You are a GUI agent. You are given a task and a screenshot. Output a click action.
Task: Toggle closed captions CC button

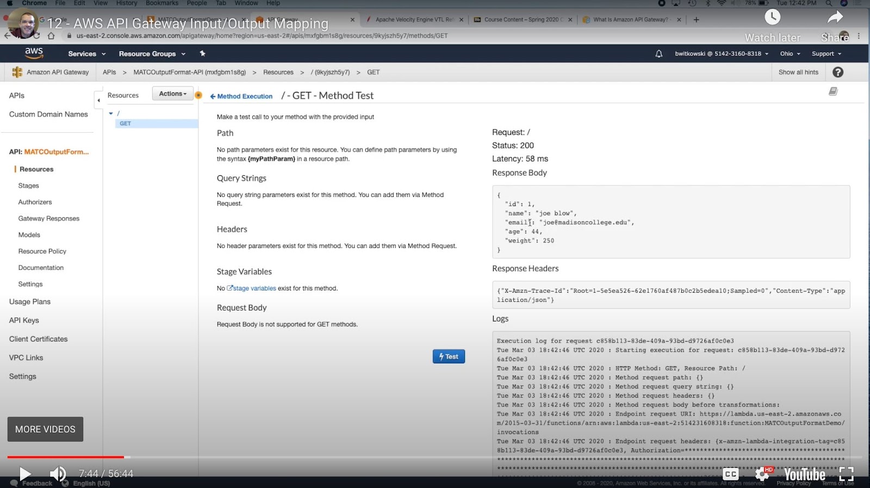click(731, 474)
